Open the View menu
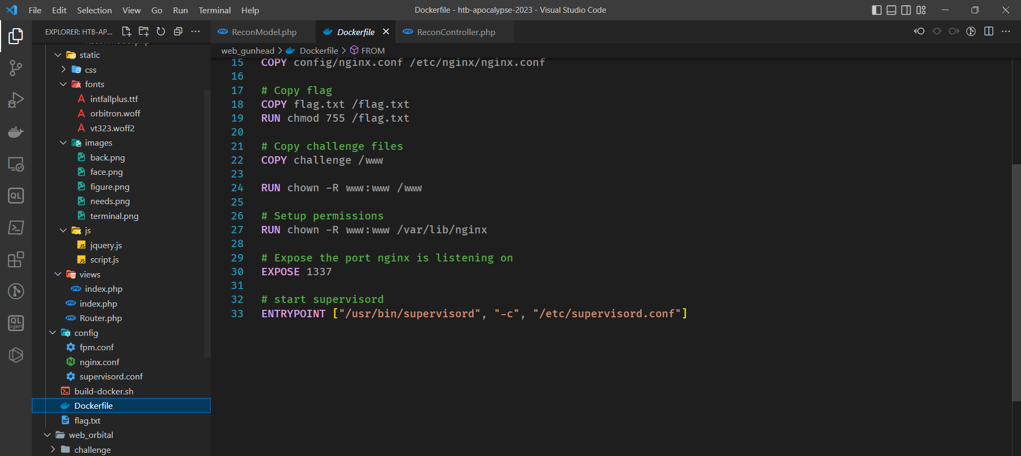The height and width of the screenshot is (456, 1021). click(x=131, y=10)
